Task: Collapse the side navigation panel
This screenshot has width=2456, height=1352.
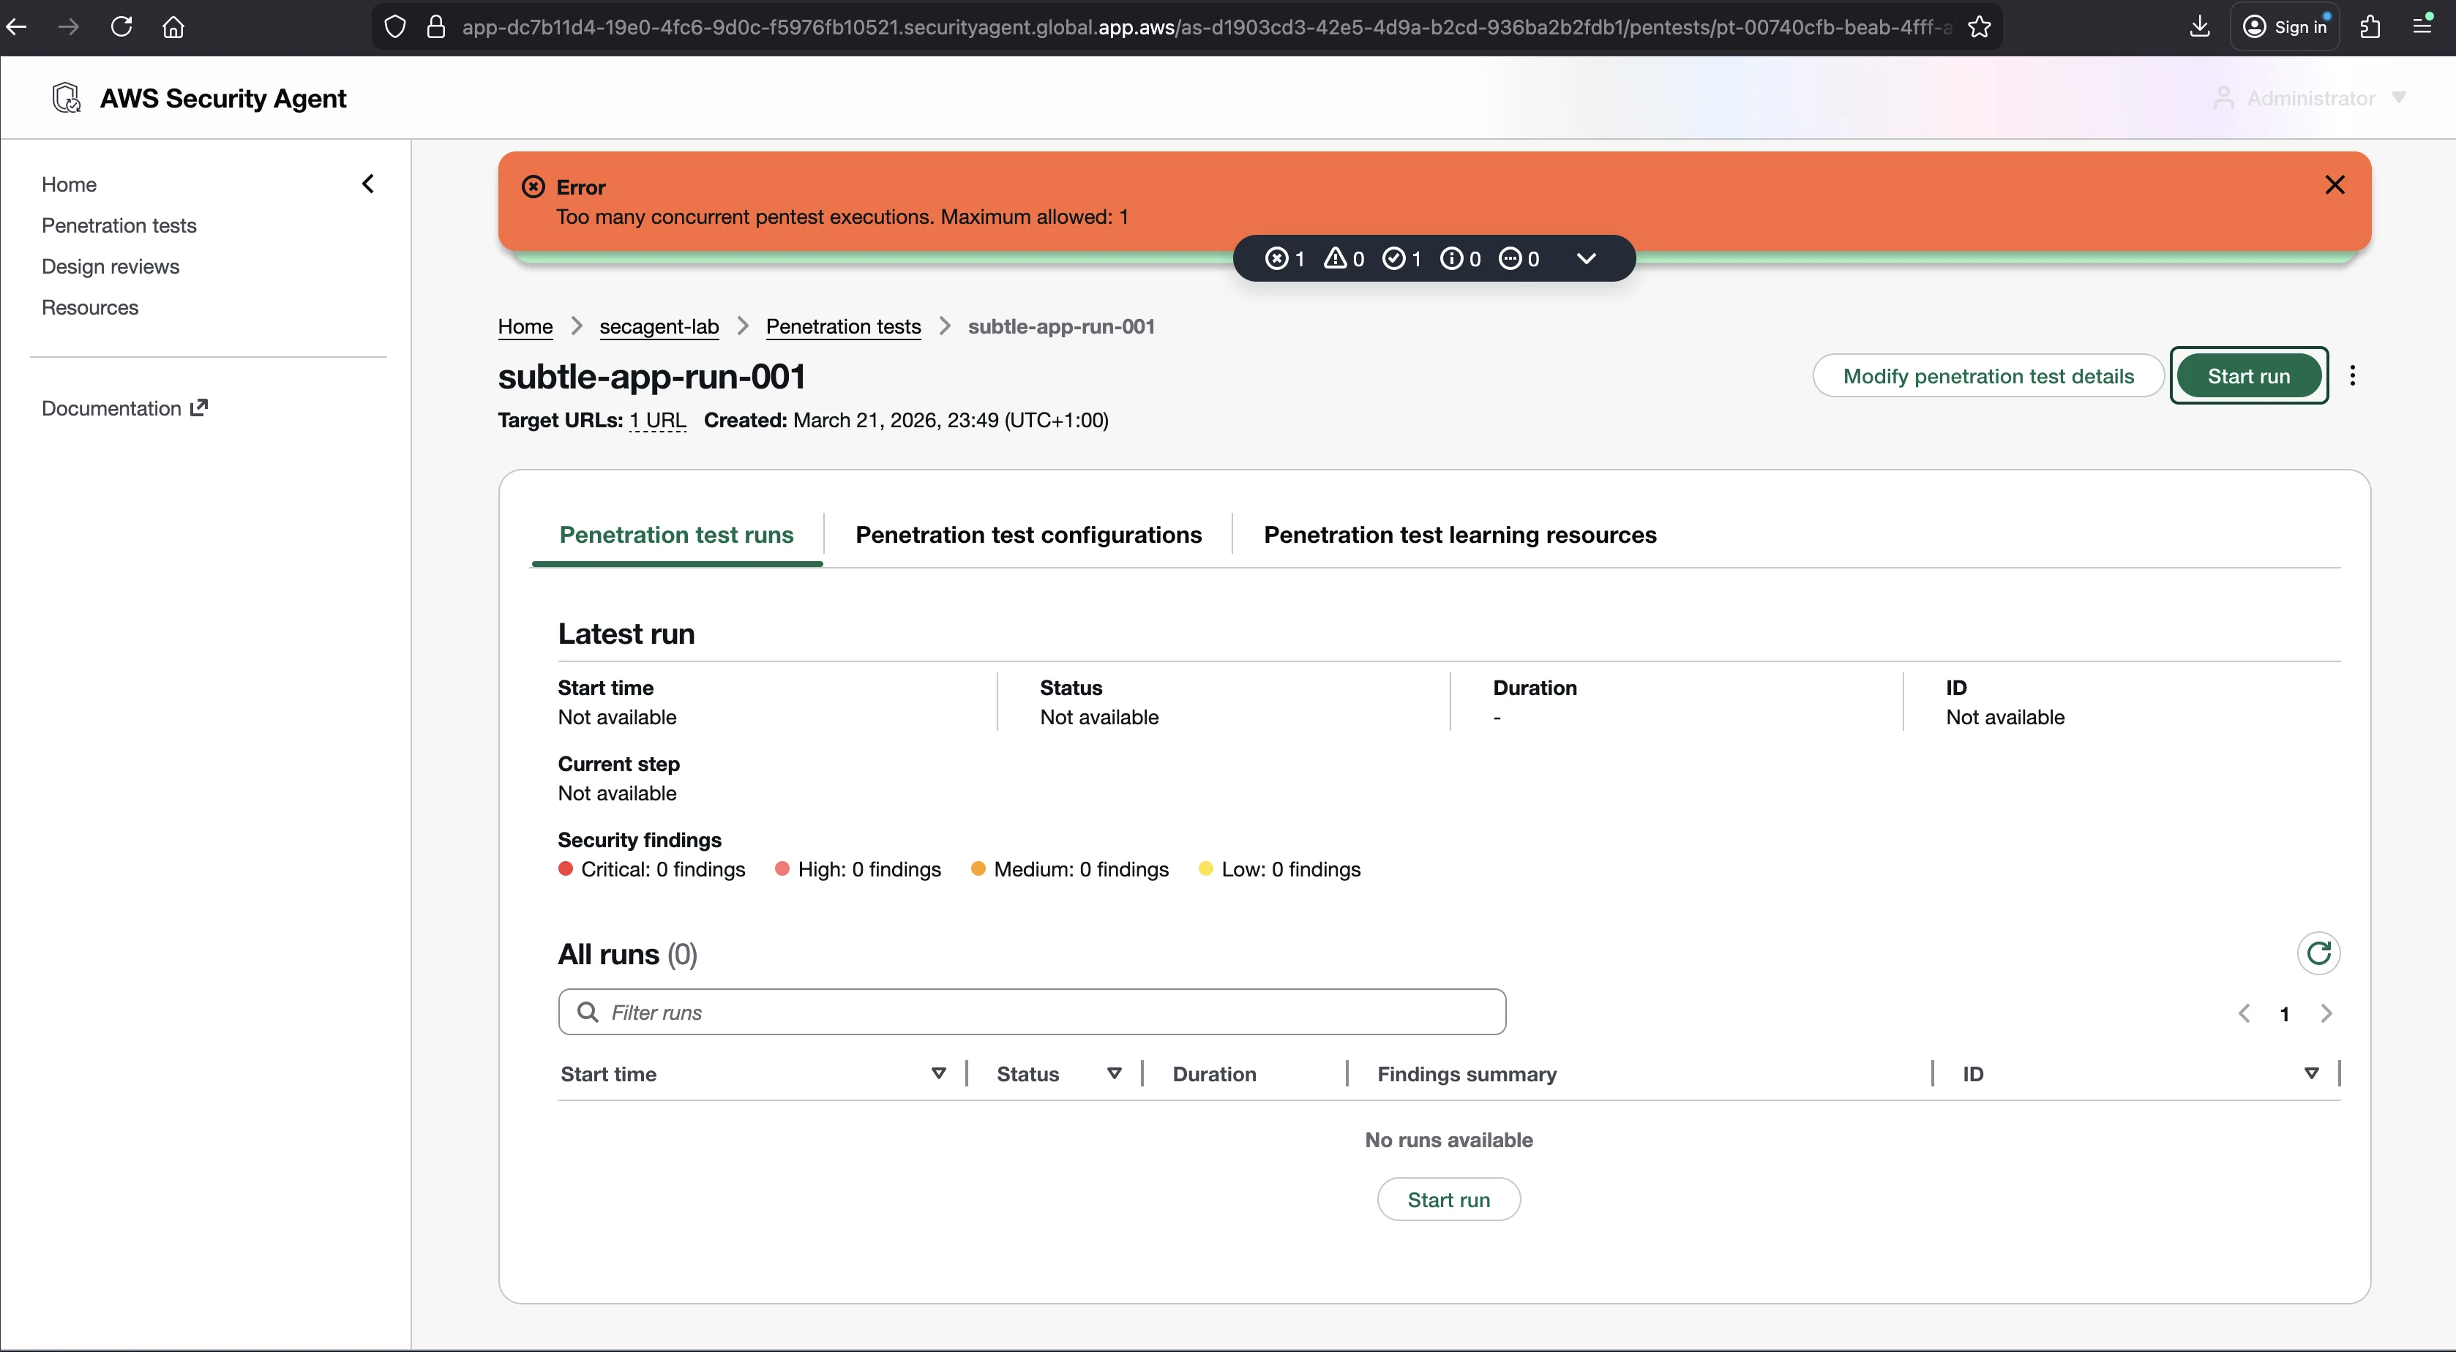Action: 368,184
